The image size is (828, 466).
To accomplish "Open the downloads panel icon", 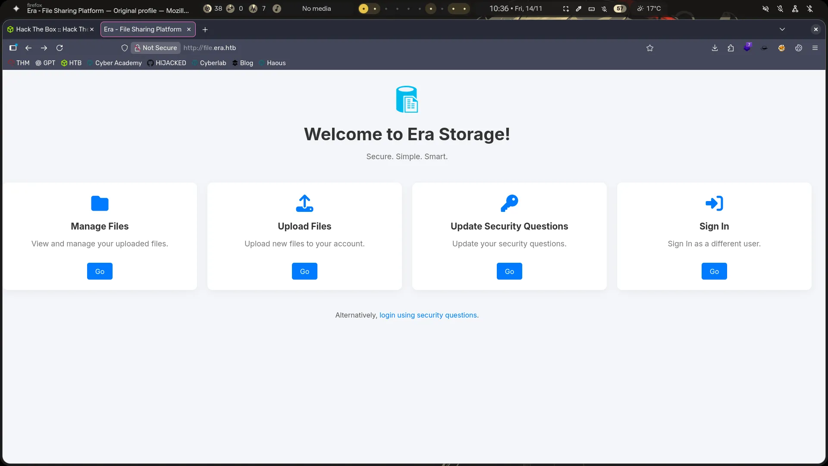I will click(715, 48).
